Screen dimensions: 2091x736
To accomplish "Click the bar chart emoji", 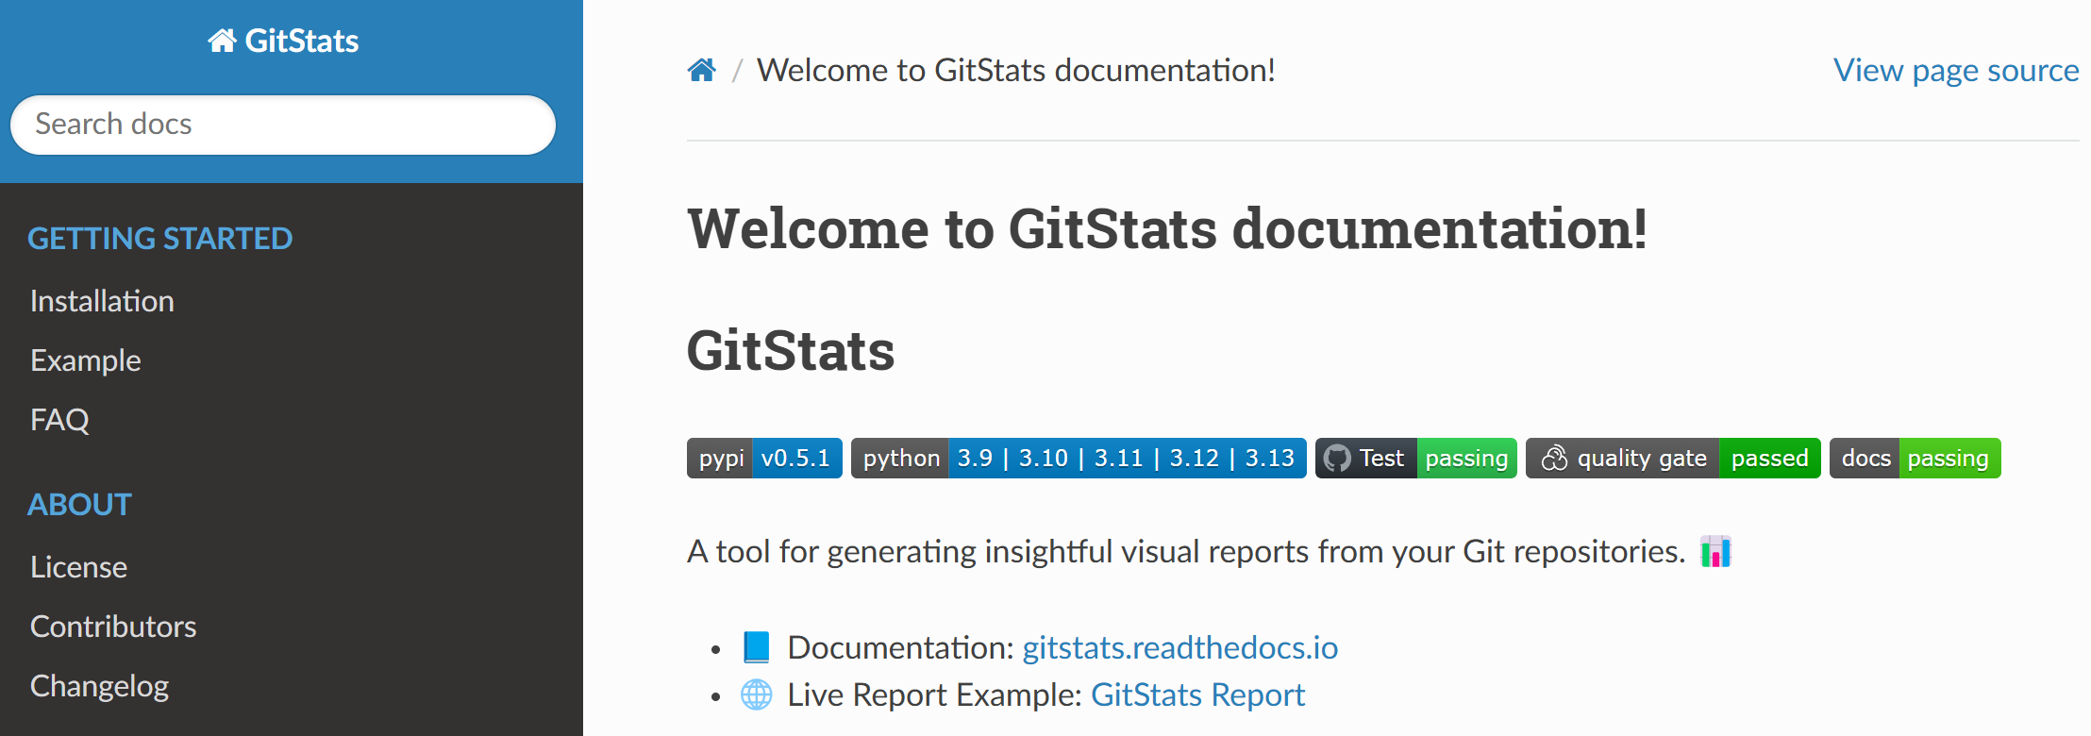I will pos(1715,552).
